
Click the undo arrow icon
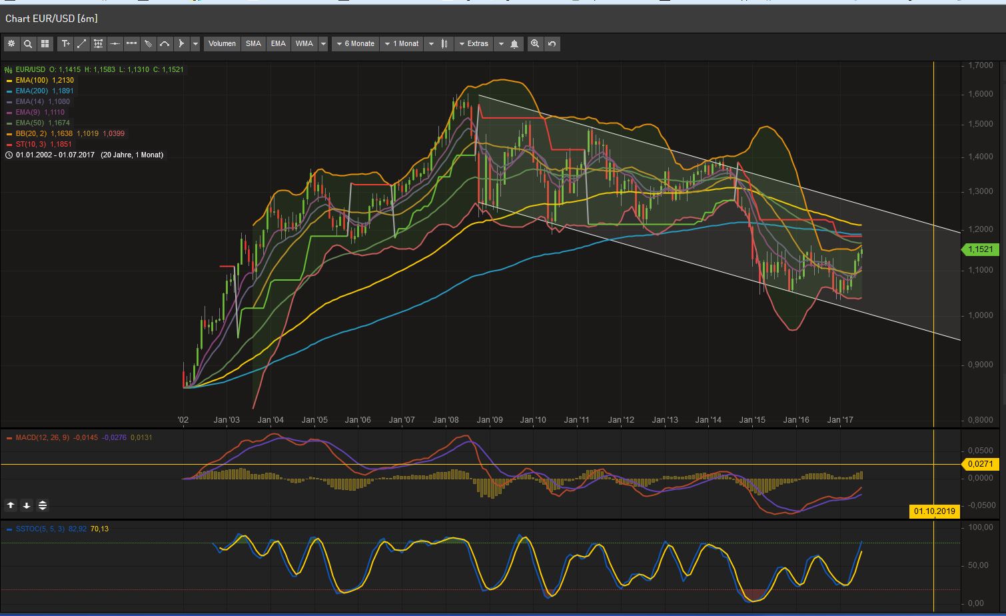click(x=552, y=43)
